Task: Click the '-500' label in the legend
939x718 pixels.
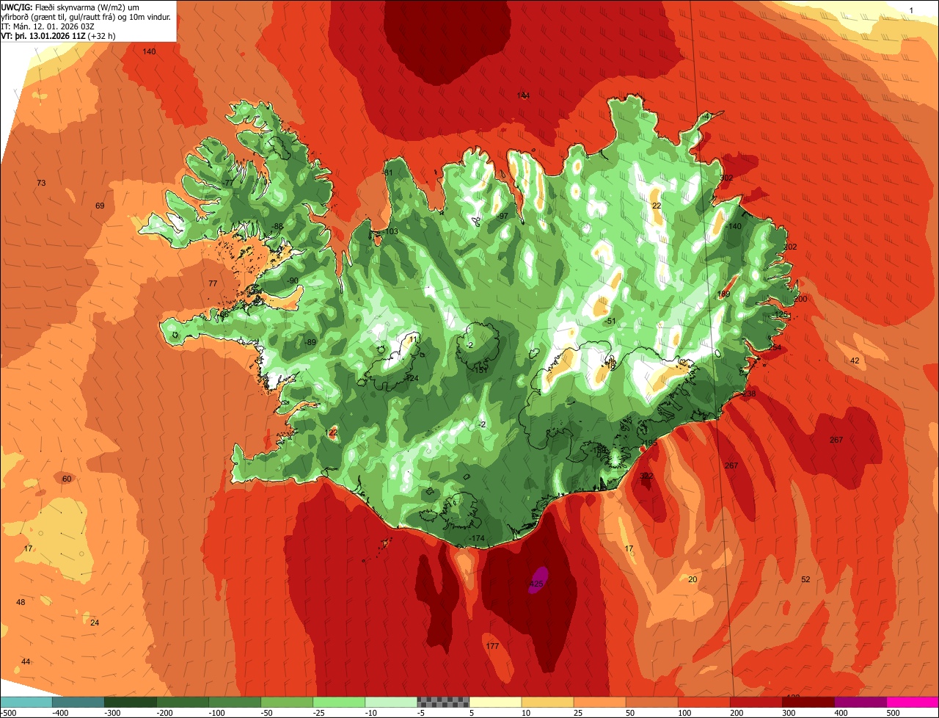Action: coord(8,713)
